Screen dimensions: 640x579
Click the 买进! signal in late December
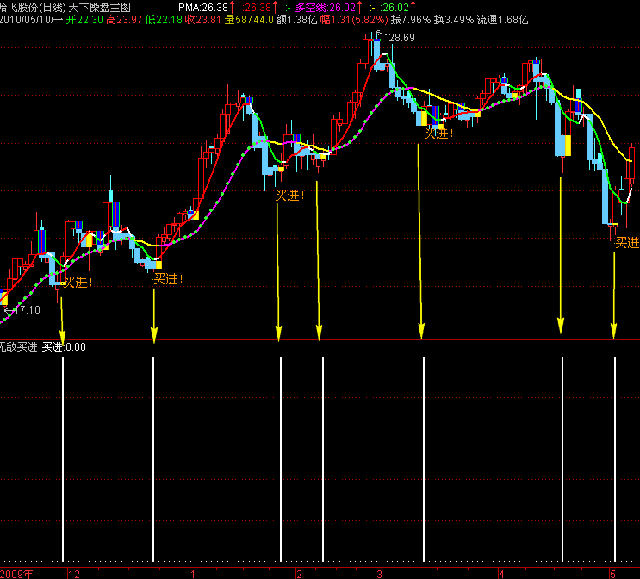[x=168, y=279]
